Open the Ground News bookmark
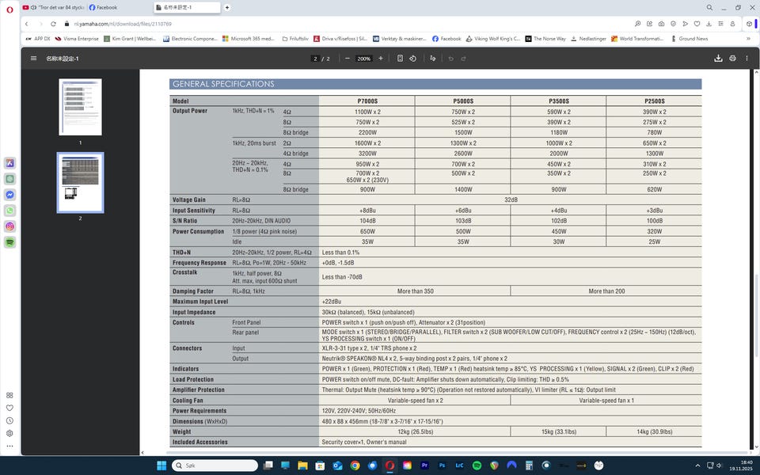The height and width of the screenshot is (475, 760). 690,39
